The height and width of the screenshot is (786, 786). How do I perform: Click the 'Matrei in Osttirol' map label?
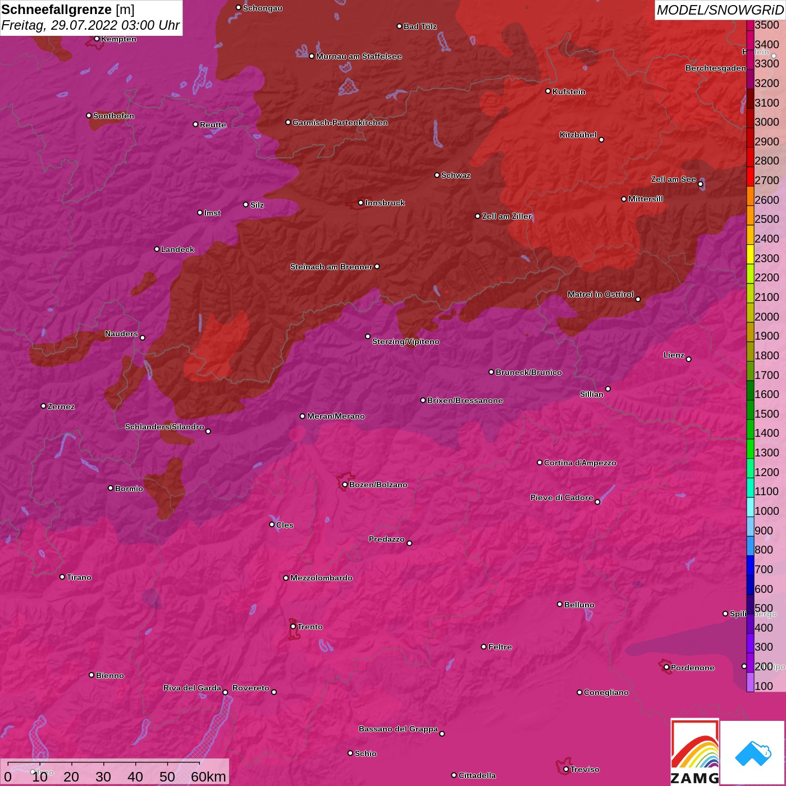601,294
